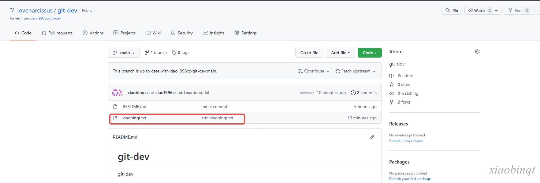Screen dimensions: 540x183
Task: Click the xiaobinqt.txt file icon
Action: click(115, 118)
